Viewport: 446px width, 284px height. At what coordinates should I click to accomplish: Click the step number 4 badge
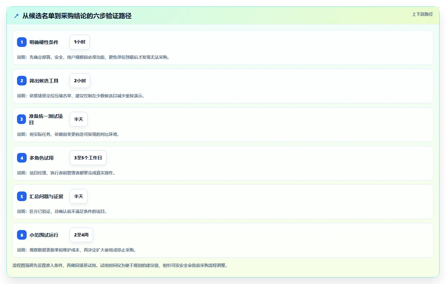pyautogui.click(x=22, y=158)
